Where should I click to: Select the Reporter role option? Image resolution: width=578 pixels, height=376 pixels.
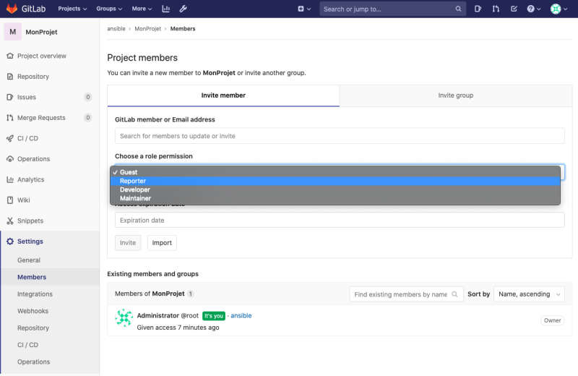(133, 181)
